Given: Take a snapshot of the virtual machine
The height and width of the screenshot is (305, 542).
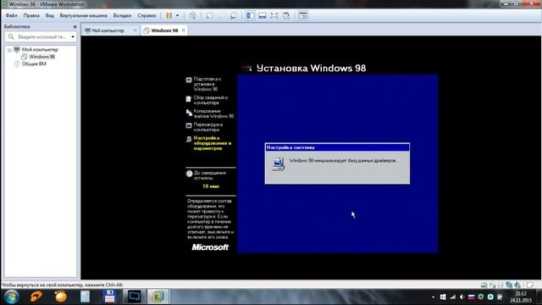Looking at the screenshot, I should (210, 15).
